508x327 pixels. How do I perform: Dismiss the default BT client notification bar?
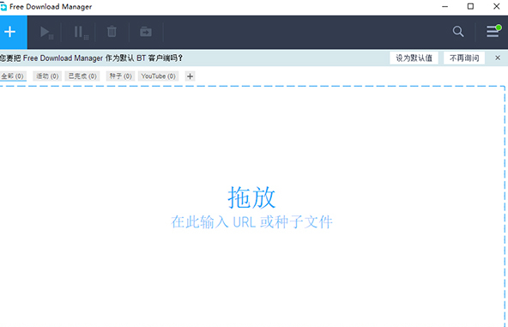[498, 58]
